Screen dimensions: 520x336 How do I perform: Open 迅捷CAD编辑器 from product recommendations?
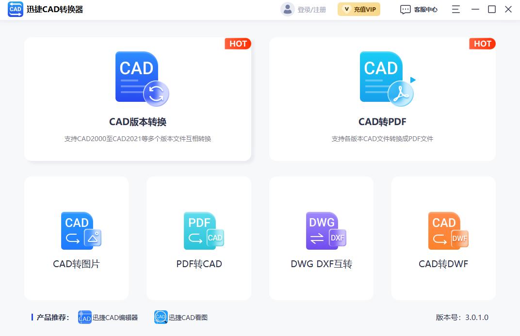[108, 318]
